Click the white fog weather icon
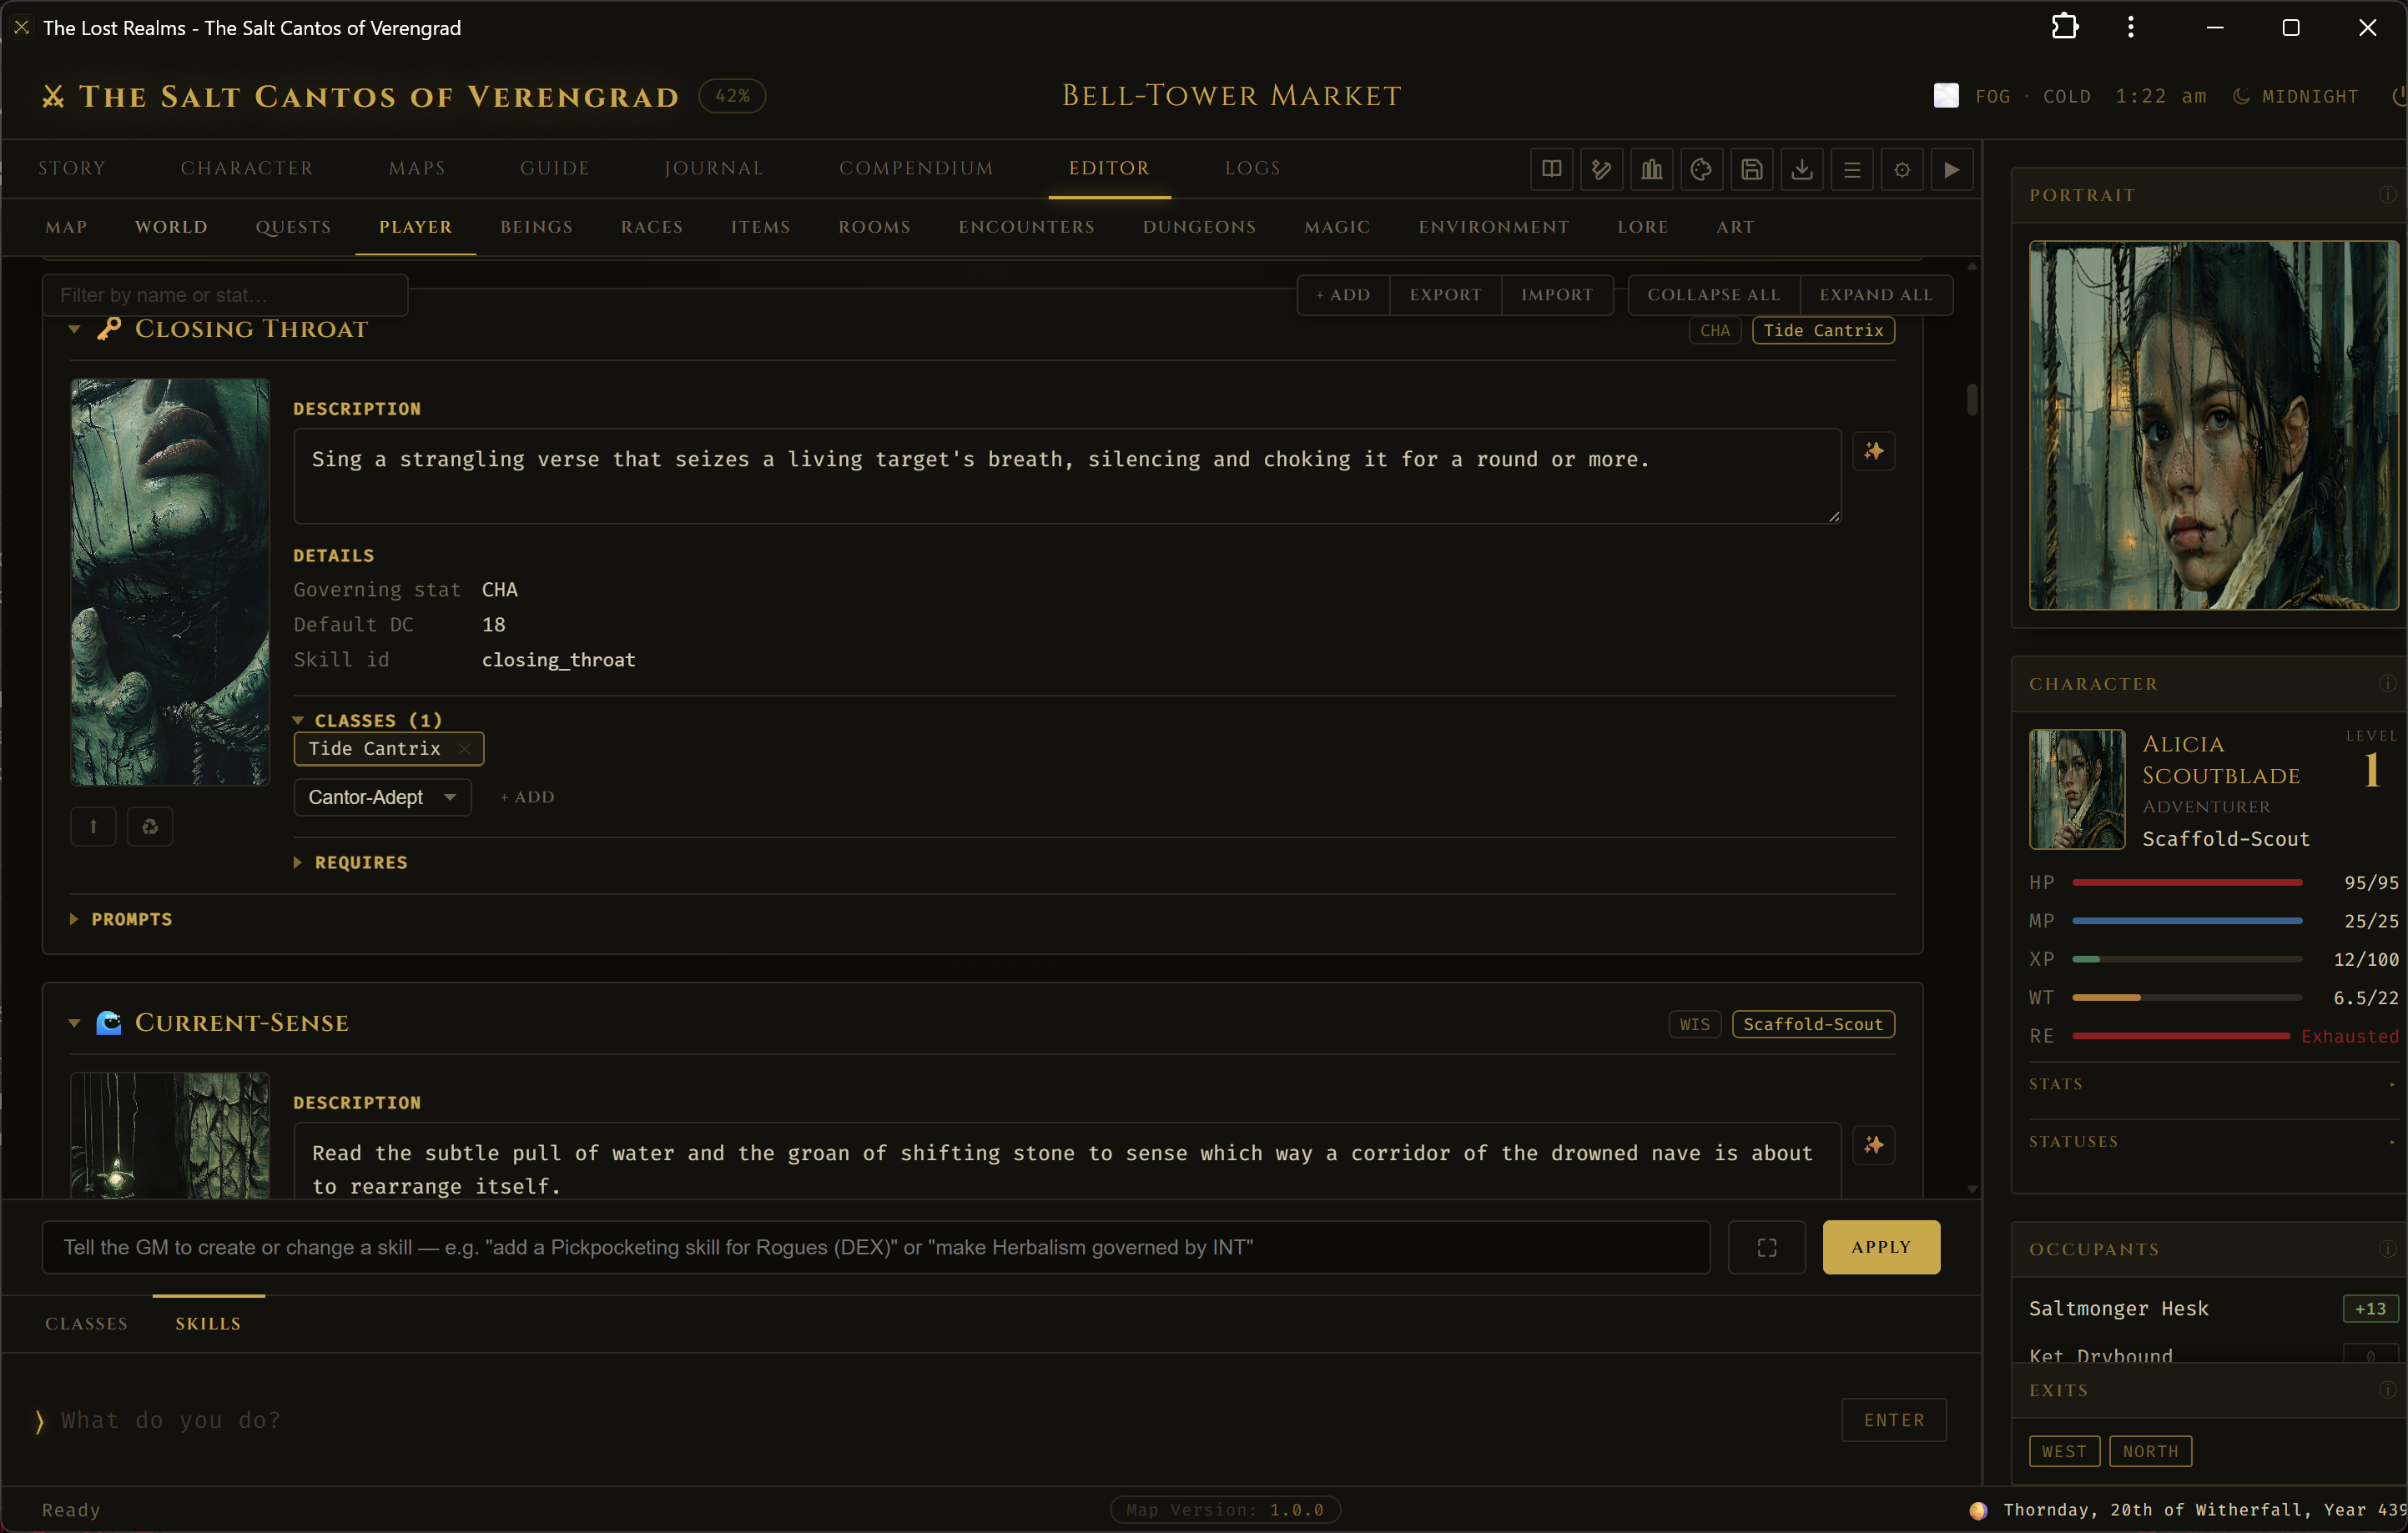 click(x=1946, y=96)
